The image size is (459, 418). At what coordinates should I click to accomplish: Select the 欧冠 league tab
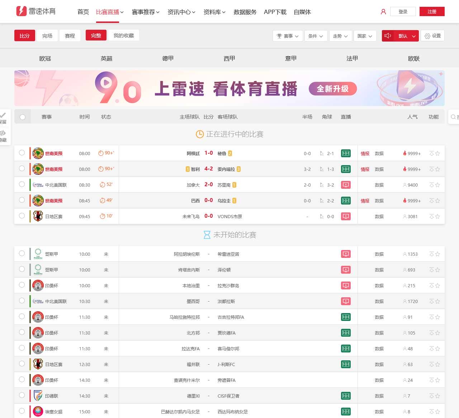coord(45,58)
